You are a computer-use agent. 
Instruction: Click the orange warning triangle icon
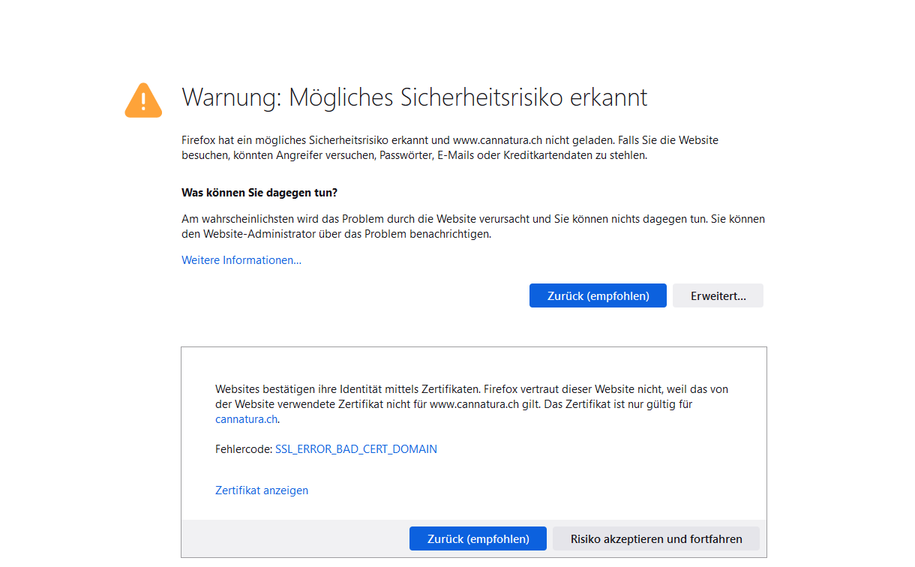[x=143, y=100]
